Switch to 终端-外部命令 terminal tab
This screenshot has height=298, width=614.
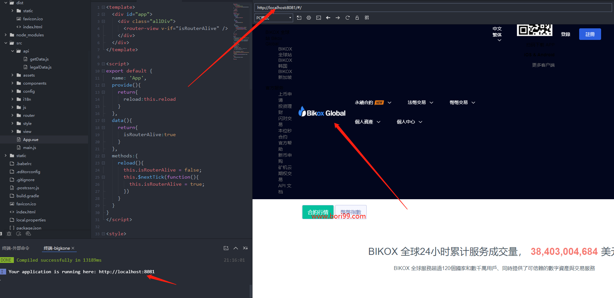15,248
